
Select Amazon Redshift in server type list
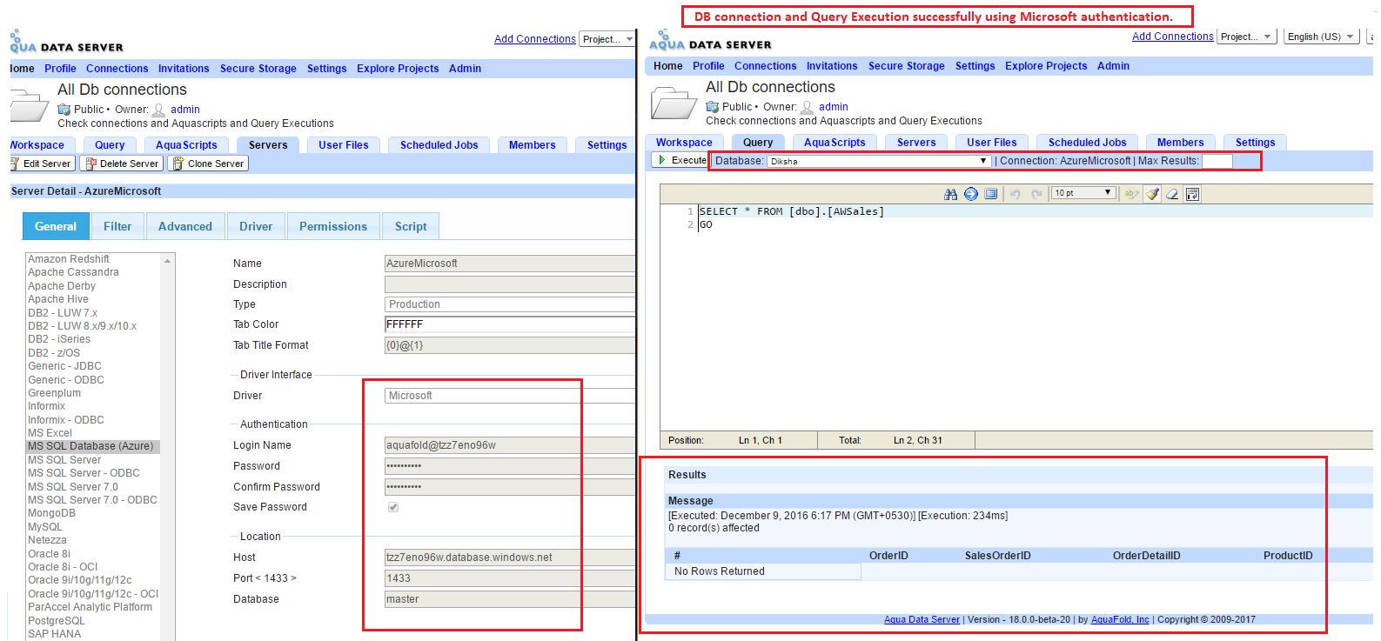pyautogui.click(x=69, y=259)
